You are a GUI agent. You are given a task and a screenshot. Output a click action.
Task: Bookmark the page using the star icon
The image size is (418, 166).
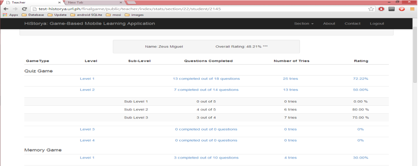point(371,9)
